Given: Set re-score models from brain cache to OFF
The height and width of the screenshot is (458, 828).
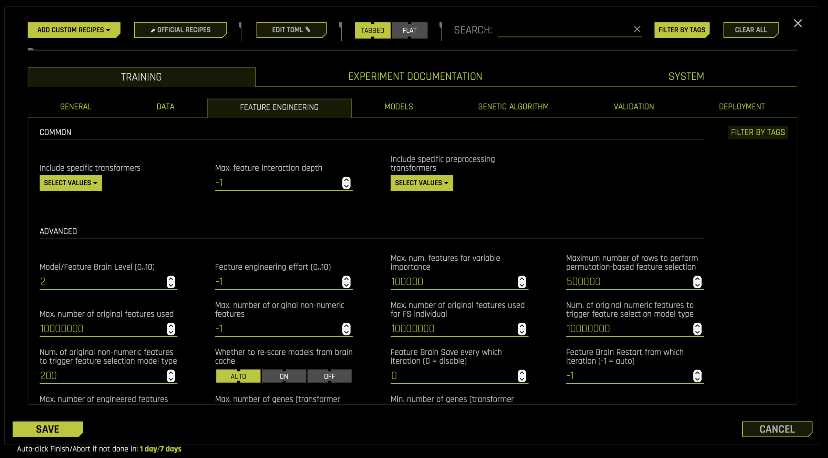Looking at the screenshot, I should [329, 376].
